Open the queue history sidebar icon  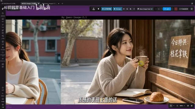tap(3, 13)
